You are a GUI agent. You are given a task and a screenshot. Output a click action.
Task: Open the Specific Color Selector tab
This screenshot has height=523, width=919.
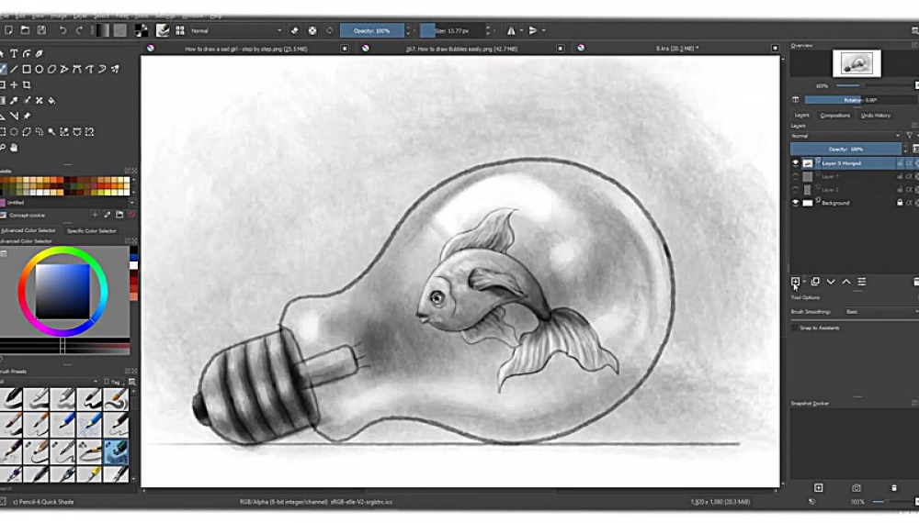pos(92,230)
